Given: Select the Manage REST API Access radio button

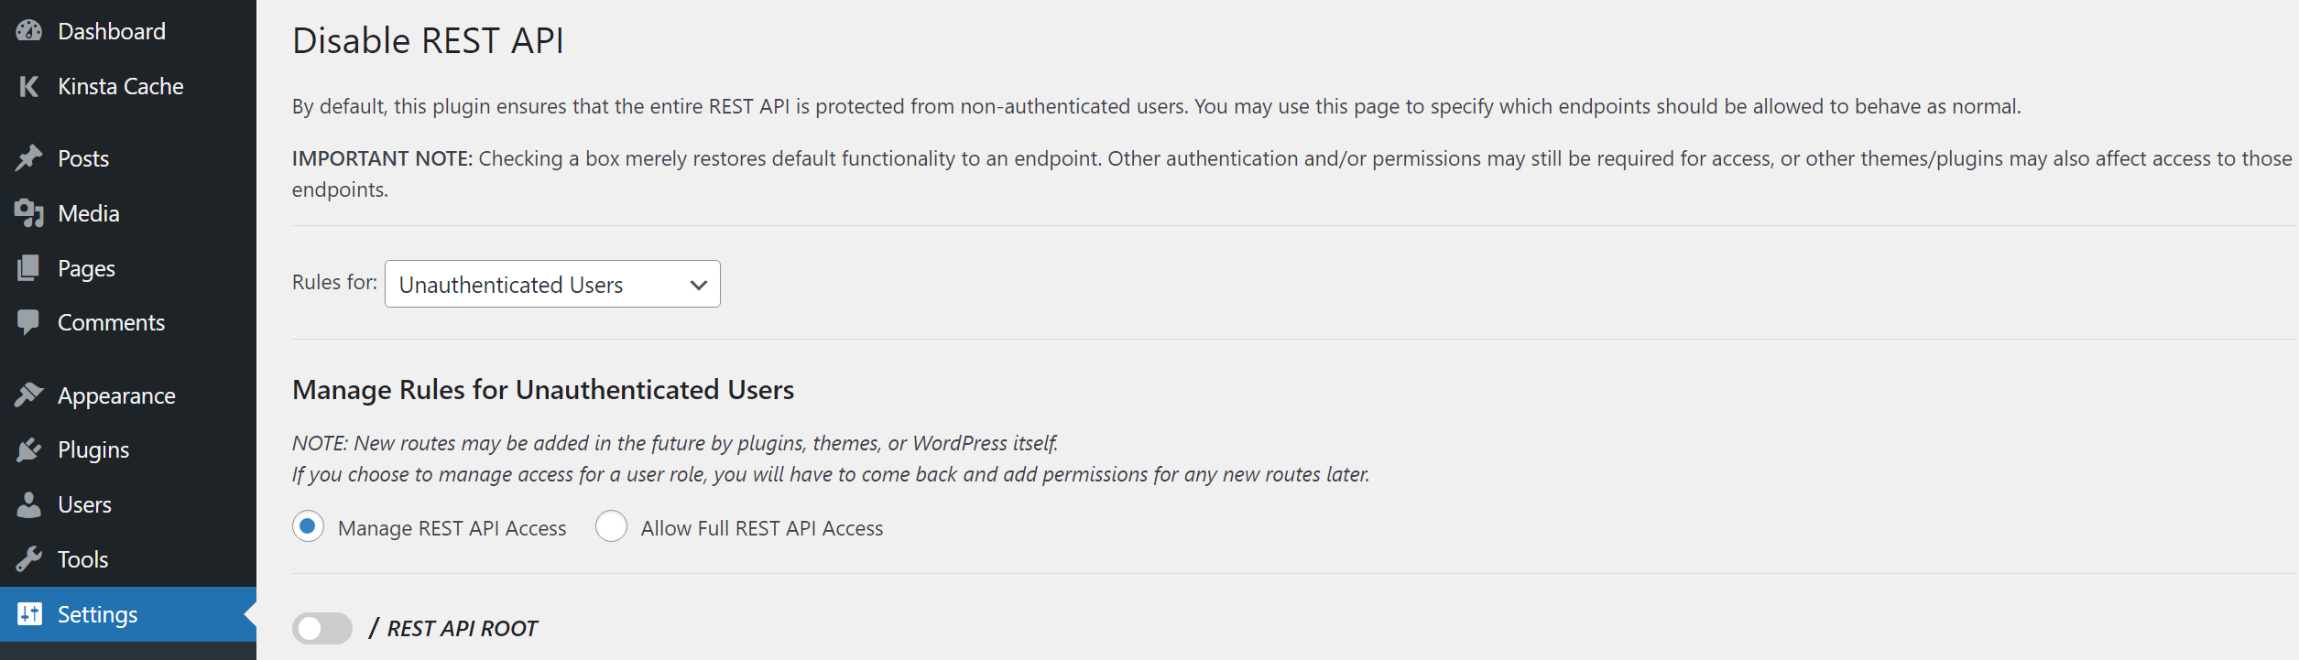Looking at the screenshot, I should click(x=308, y=527).
